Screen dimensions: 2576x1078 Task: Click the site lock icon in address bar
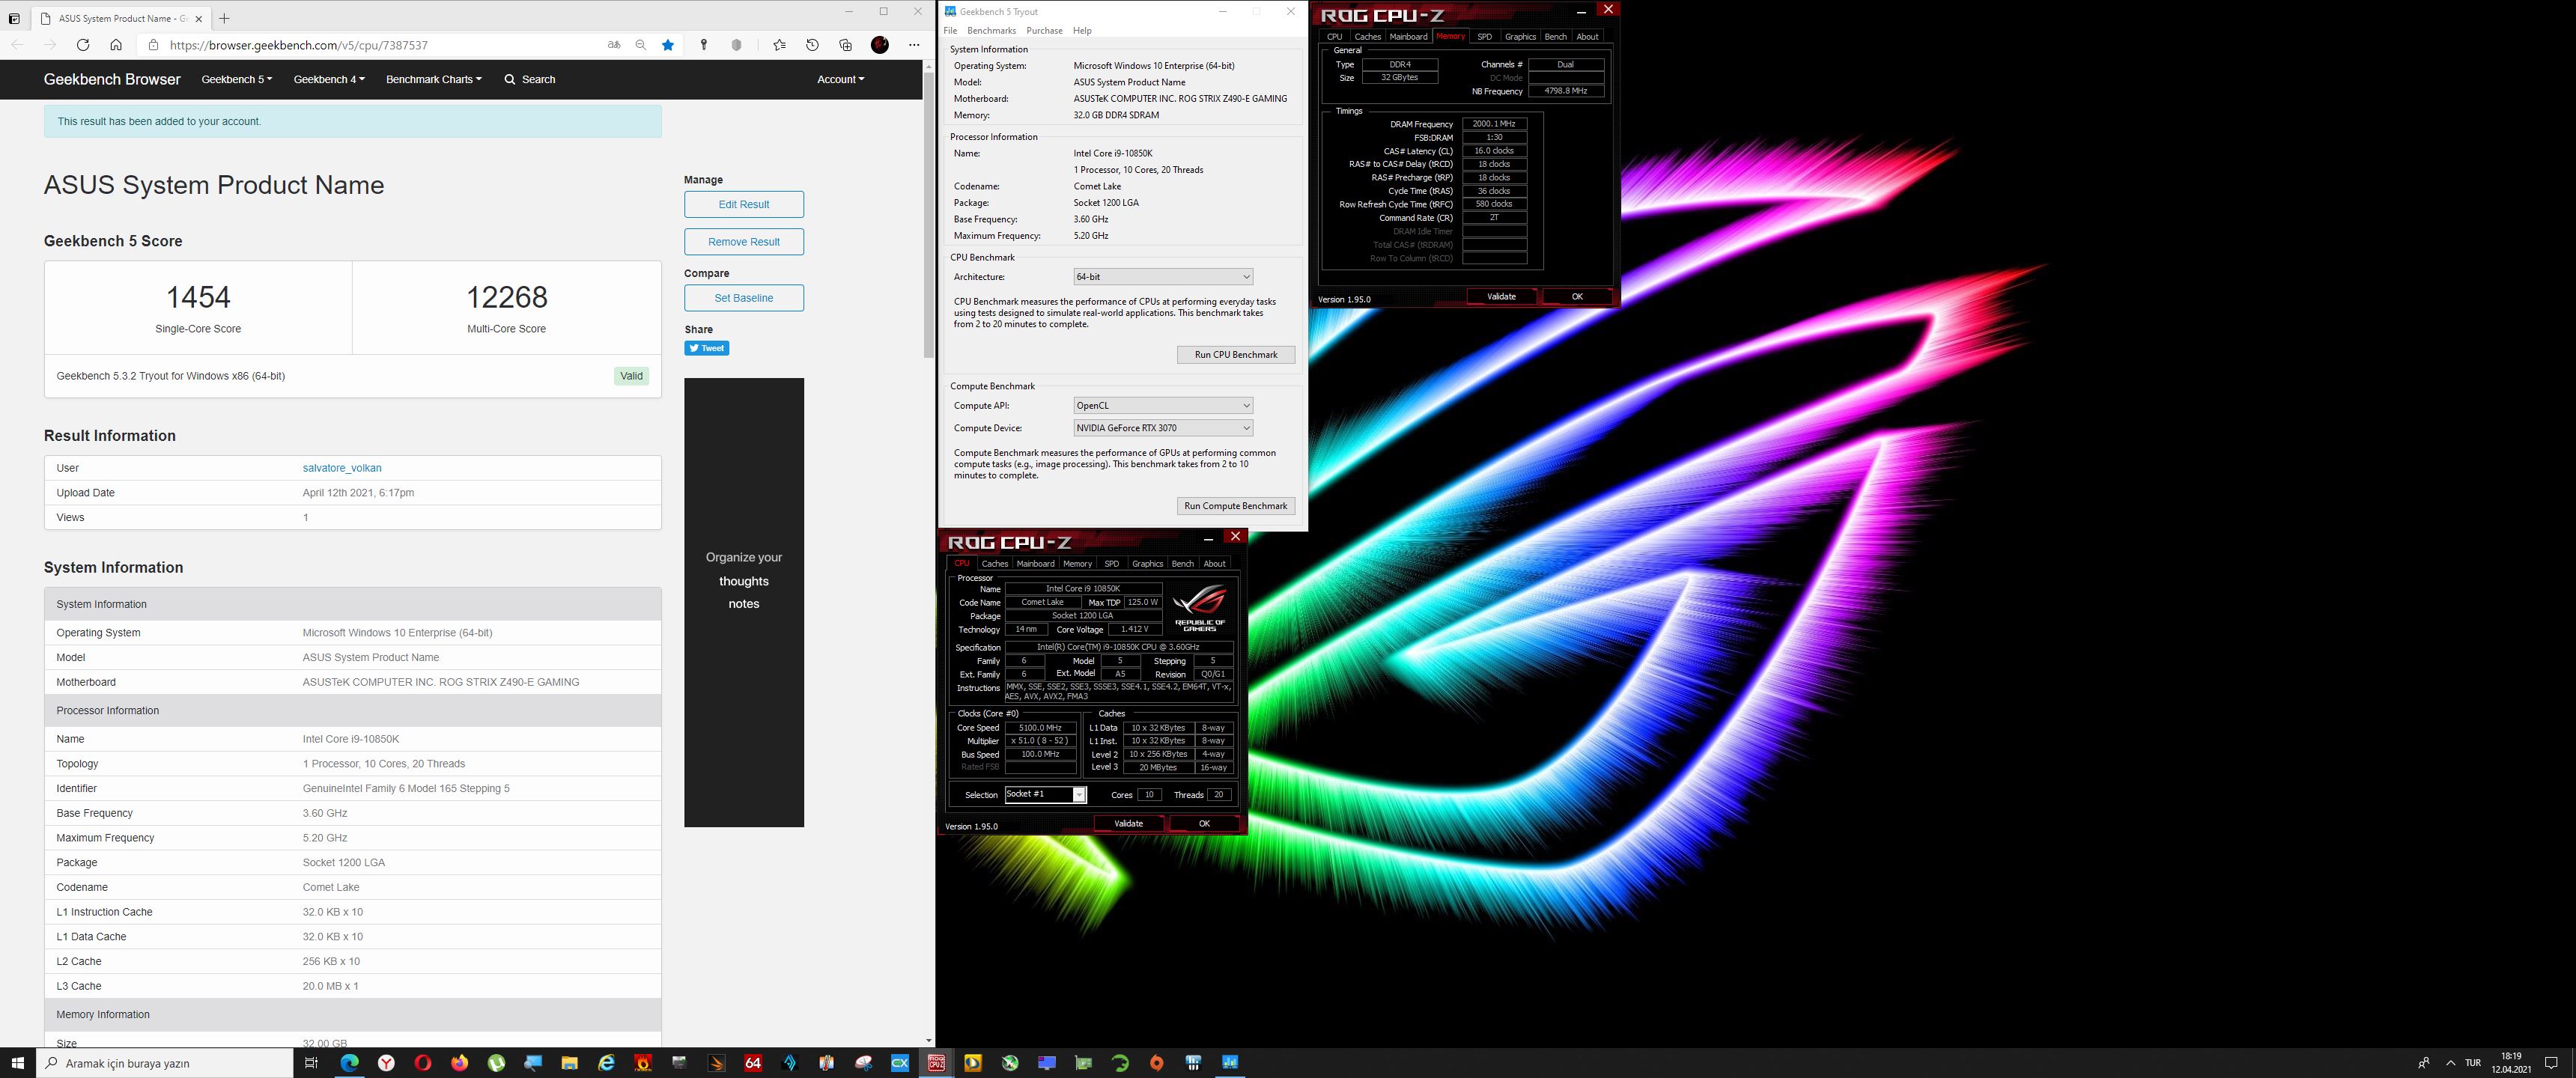tap(153, 45)
